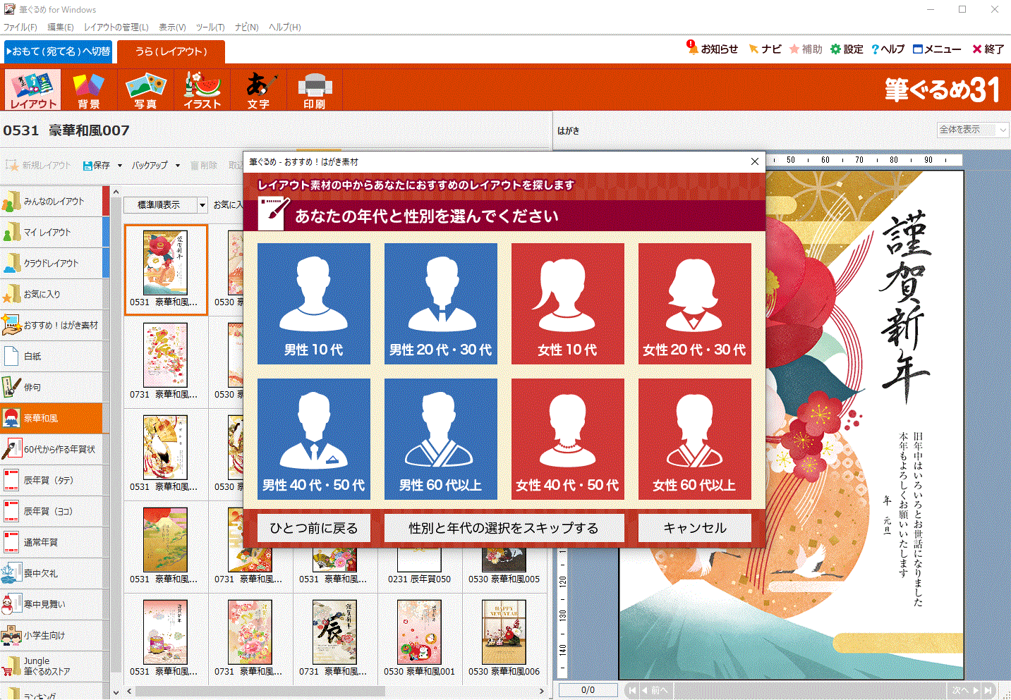Image resolution: width=1011 pixels, height=700 pixels.
Task: Expand 保存 dropdown arrow
Action: pyautogui.click(x=120, y=166)
